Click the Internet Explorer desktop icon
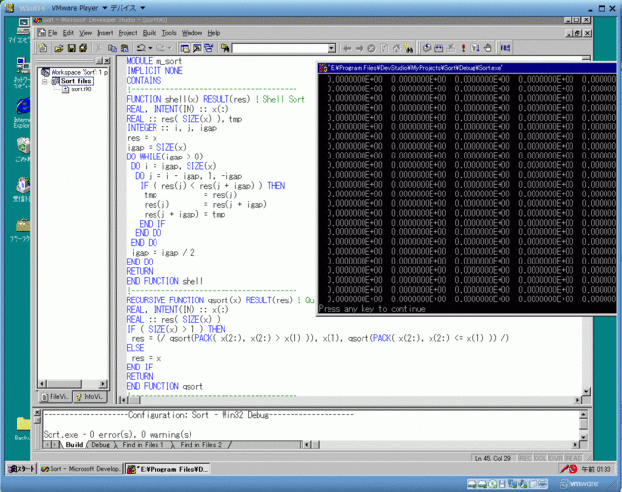Viewport: 622px width, 492px height. 21,113
